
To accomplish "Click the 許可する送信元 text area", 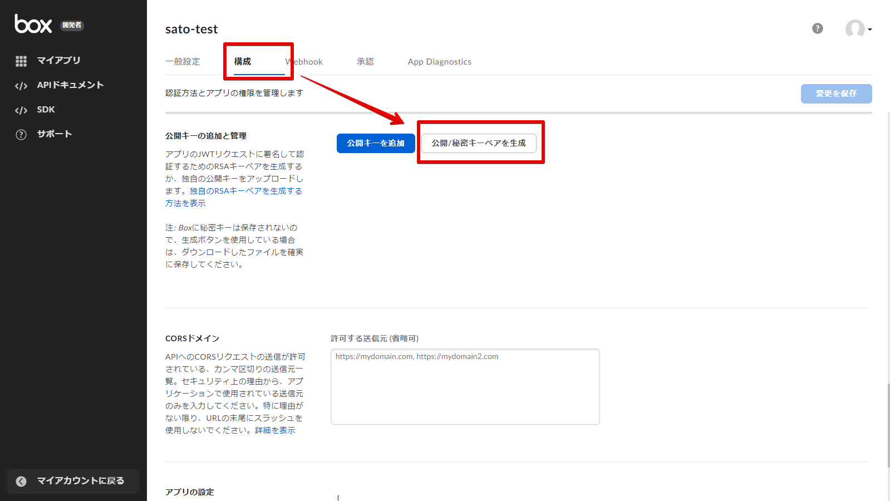I will point(465,386).
